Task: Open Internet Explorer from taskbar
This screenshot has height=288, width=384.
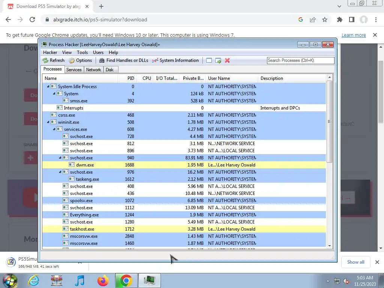Action: [x=33, y=280]
